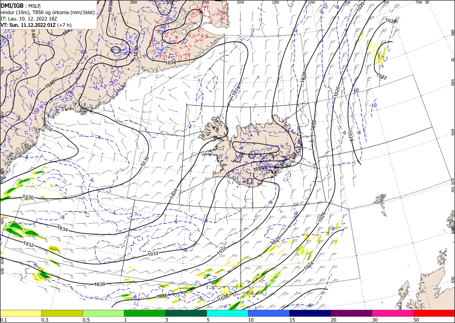Click the "35W" longitude label
The height and width of the screenshot is (323, 455).
pyautogui.click(x=133, y=2)
